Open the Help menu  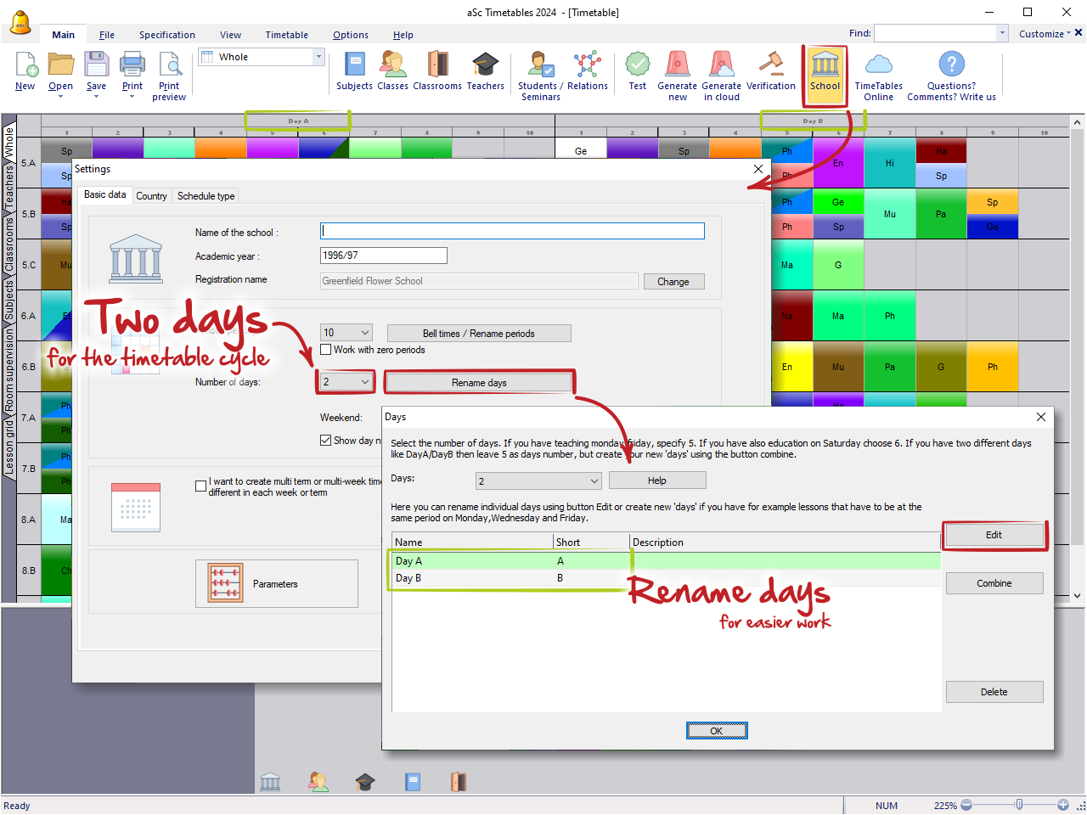pyautogui.click(x=403, y=35)
